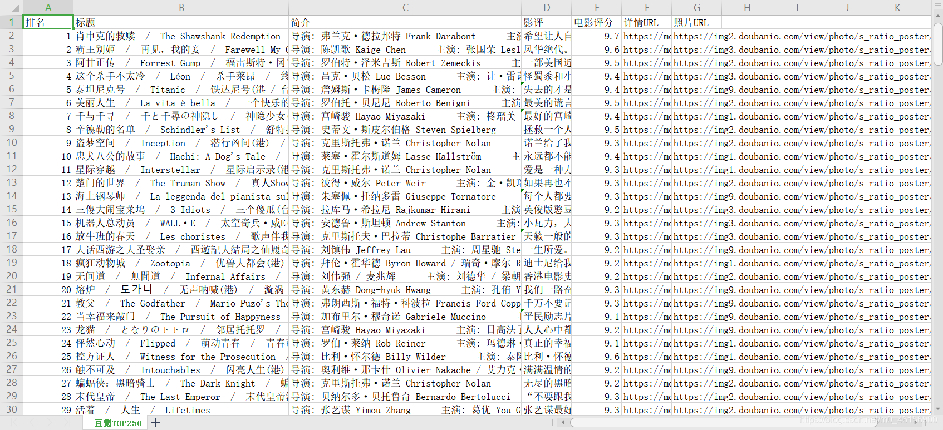
Task: Click The Dark Knight title cell
Action: click(181, 383)
